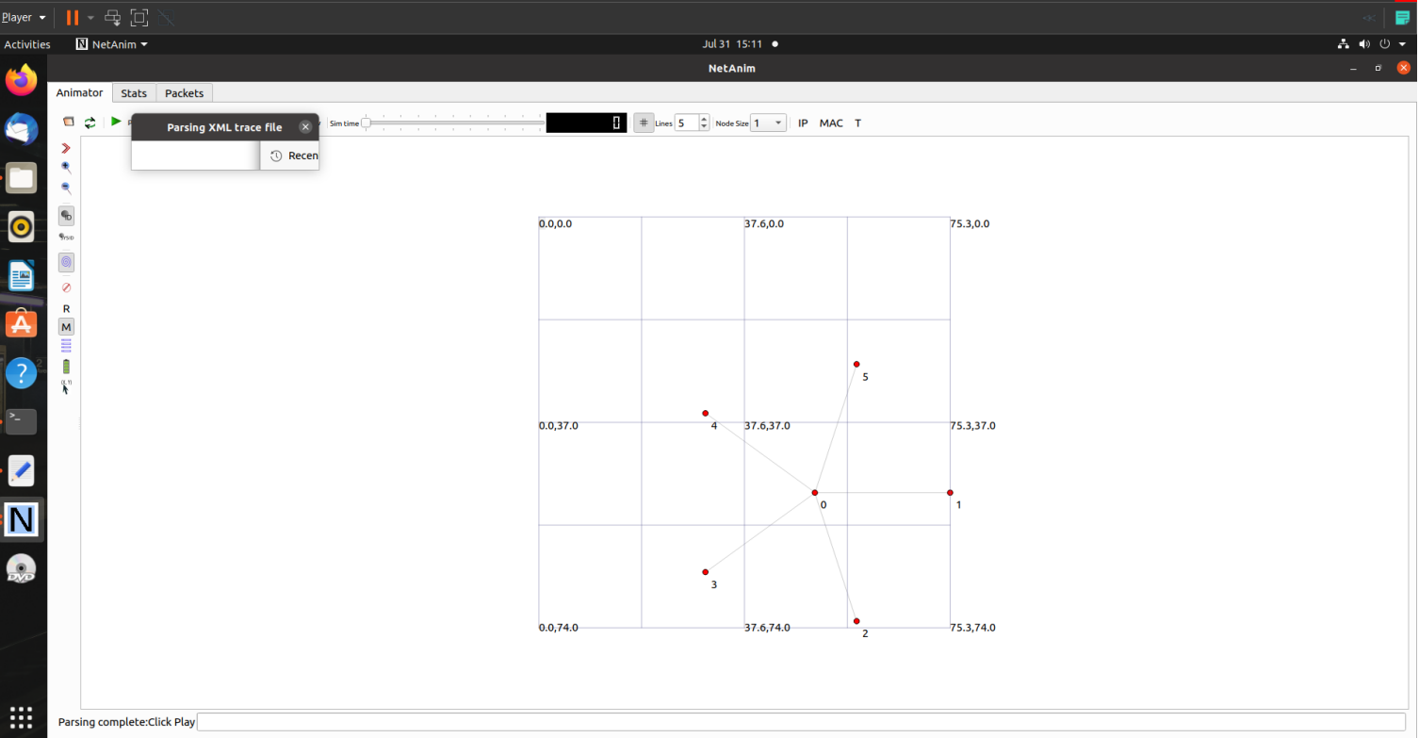
Task: Toggle the grid display
Action: (644, 123)
